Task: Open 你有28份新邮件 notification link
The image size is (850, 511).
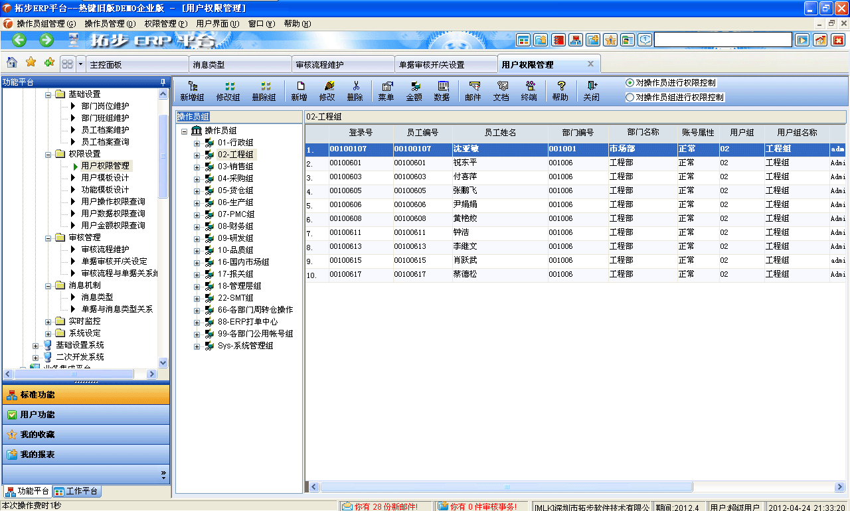Action: (x=379, y=506)
